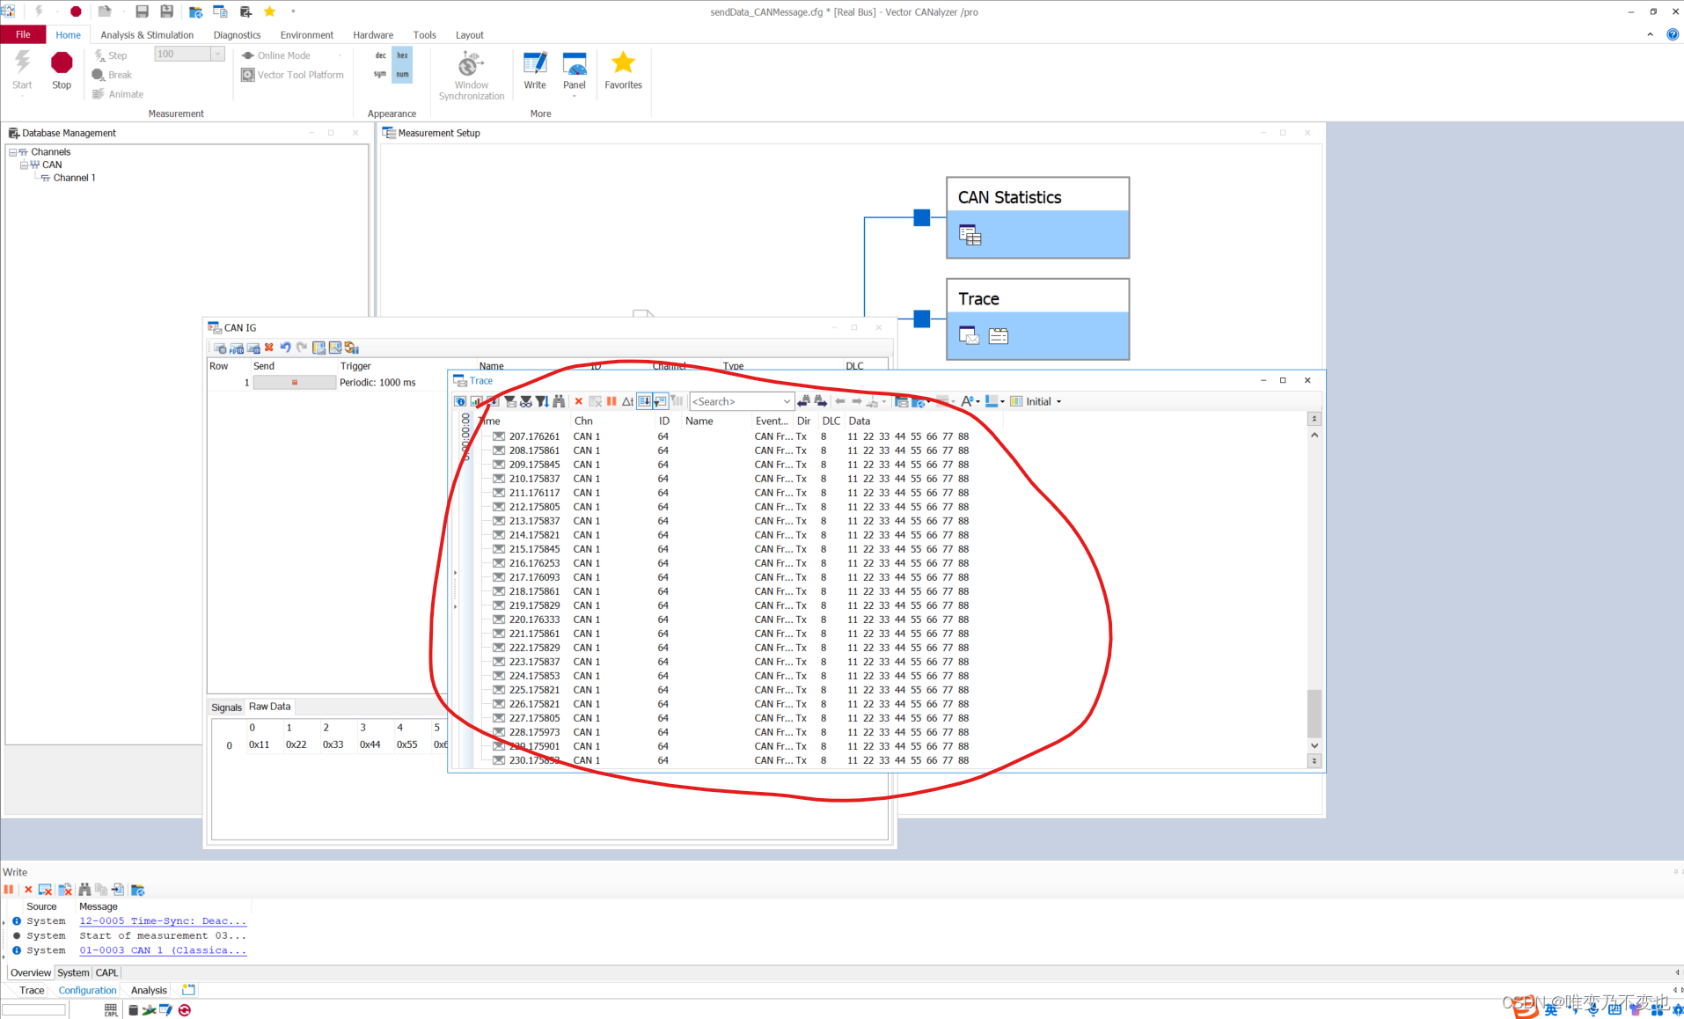
Task: Open the Analysis desktop tab
Action: [x=149, y=990]
